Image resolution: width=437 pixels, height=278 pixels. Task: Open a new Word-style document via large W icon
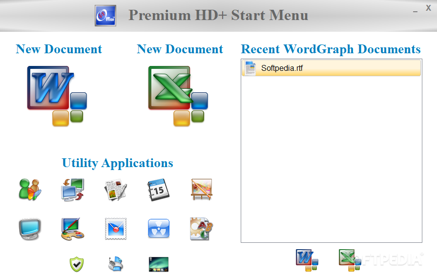pos(57,96)
